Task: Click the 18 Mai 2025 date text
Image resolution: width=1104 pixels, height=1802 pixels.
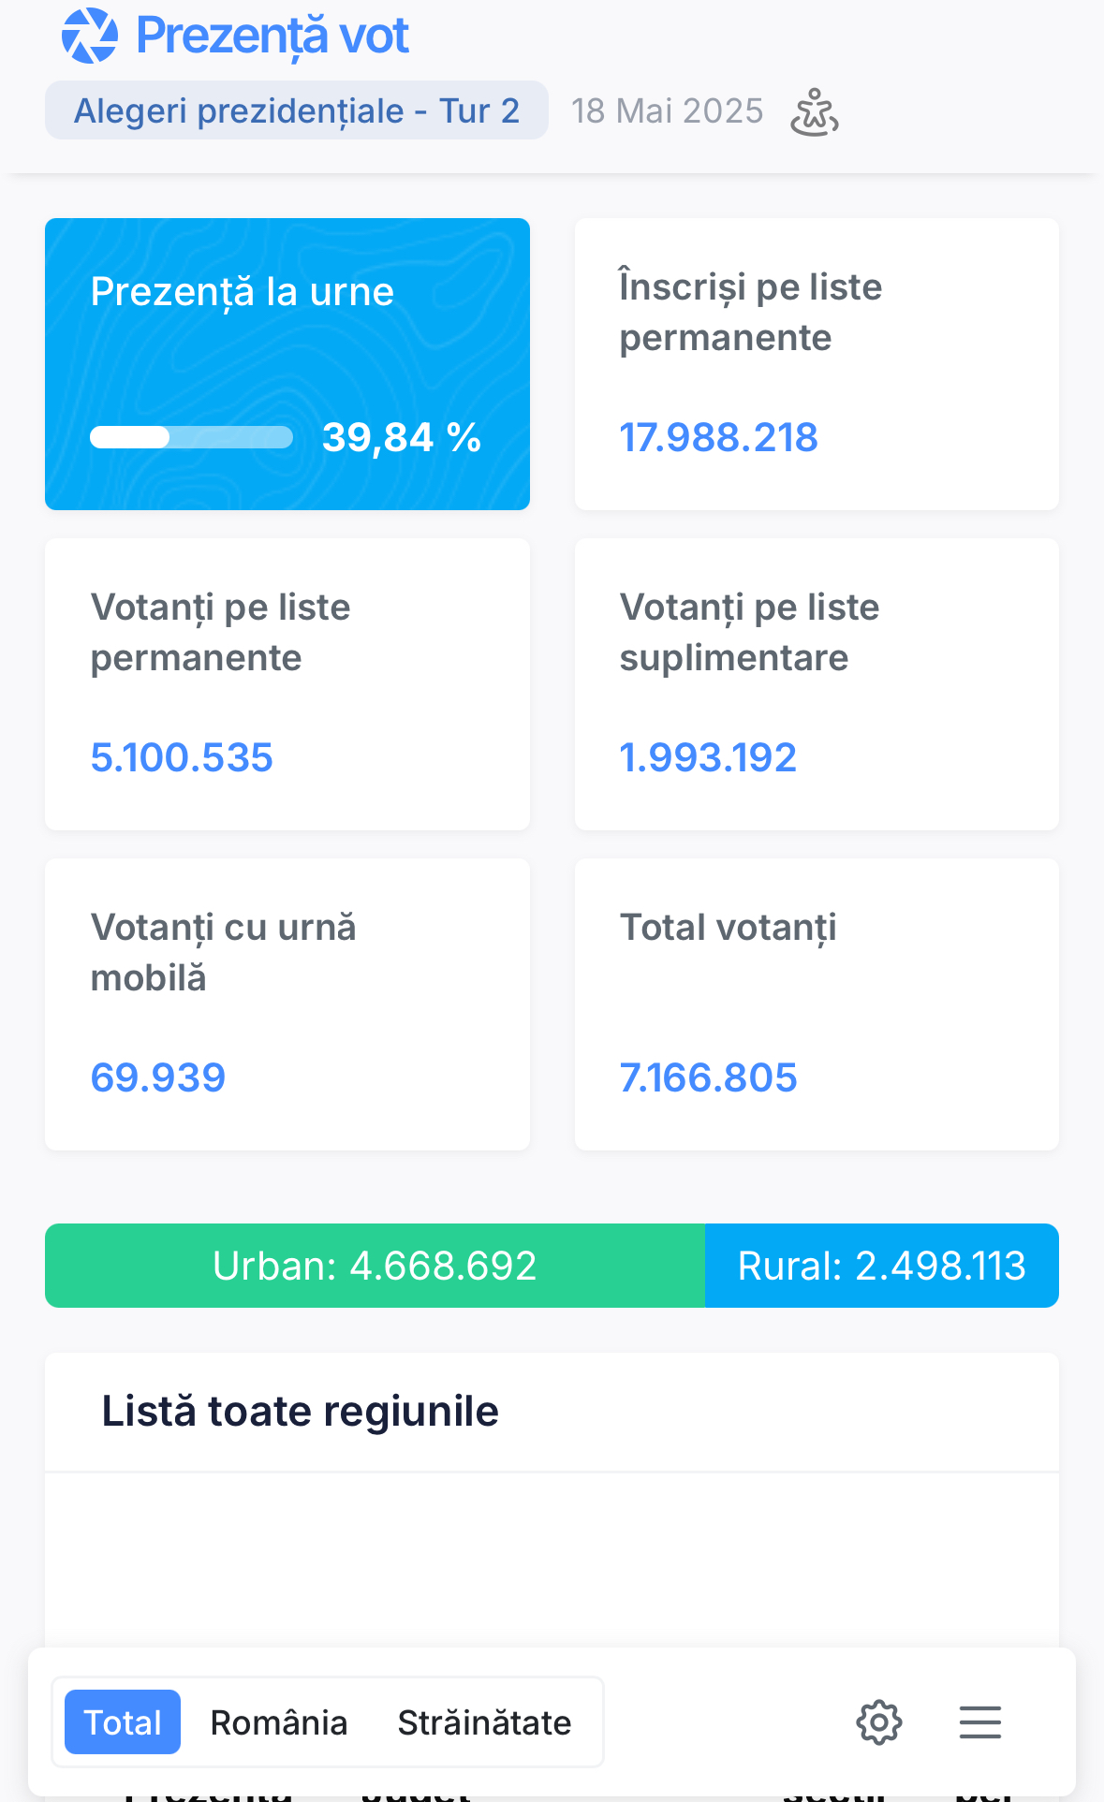Action: click(667, 110)
